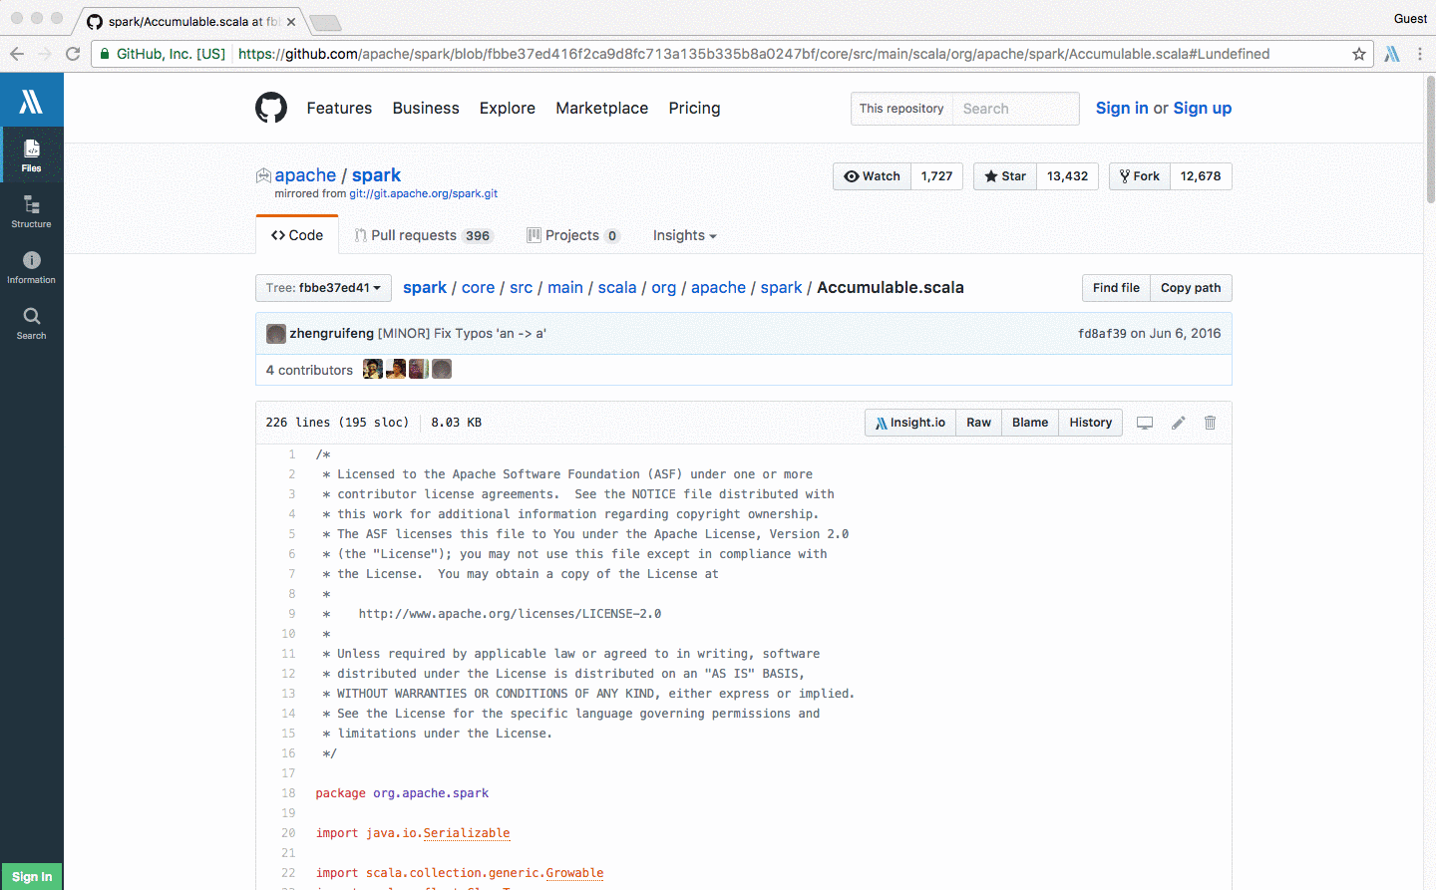Click the Insight.io logo in sidebar

coord(32,101)
